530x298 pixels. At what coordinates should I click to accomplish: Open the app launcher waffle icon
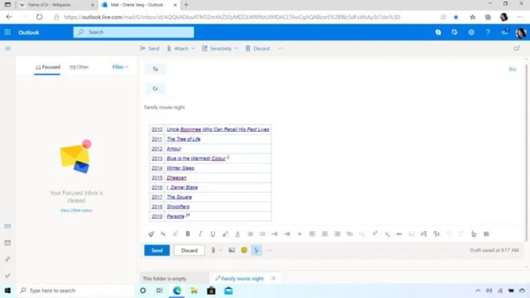pyautogui.click(x=7, y=32)
